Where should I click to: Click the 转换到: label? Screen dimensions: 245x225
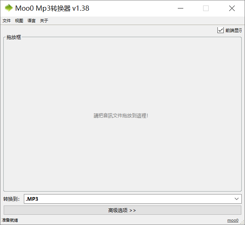click(x=11, y=199)
